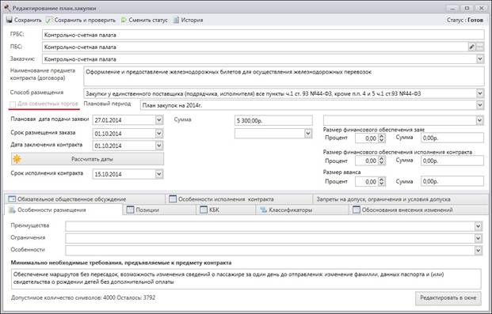Image resolution: width=492 pixels, height=314 pixels.
Task: Click the Размер аванса Сумма field
Action: [x=452, y=181]
